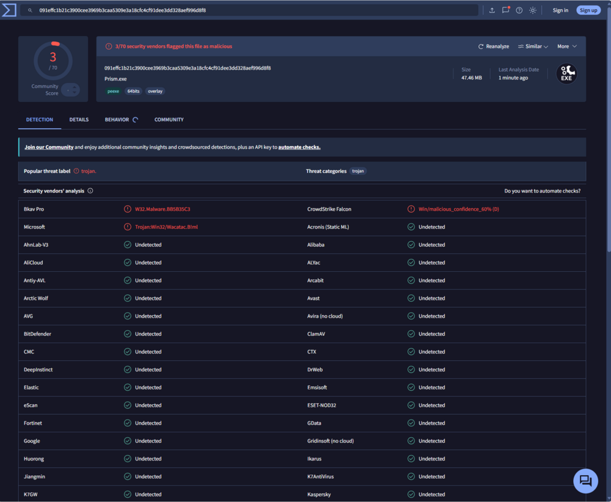Click the checkmark icon in BitDefender row
The image size is (611, 502).
point(128,334)
